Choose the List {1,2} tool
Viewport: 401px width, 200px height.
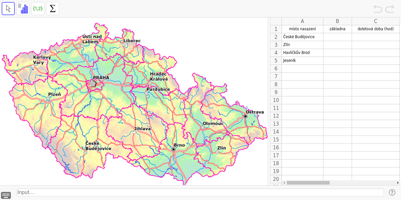coord(38,9)
